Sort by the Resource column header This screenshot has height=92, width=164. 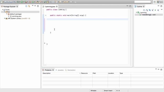tap(87, 73)
